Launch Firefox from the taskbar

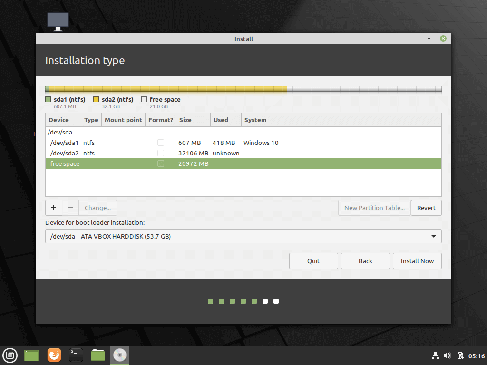coord(54,355)
